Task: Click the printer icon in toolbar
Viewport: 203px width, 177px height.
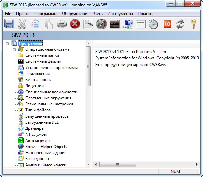Action: (x=62, y=24)
